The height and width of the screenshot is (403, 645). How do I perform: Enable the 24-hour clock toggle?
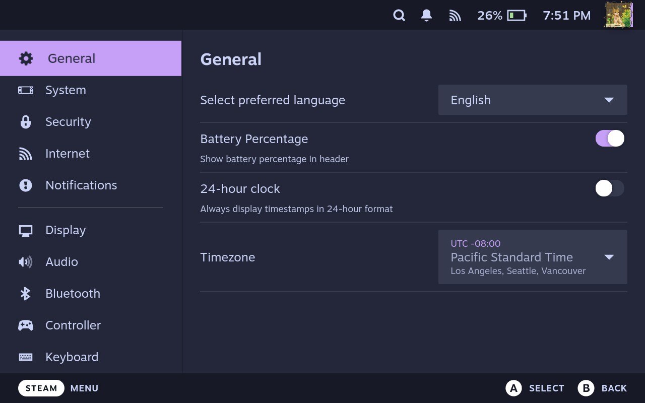(x=609, y=188)
